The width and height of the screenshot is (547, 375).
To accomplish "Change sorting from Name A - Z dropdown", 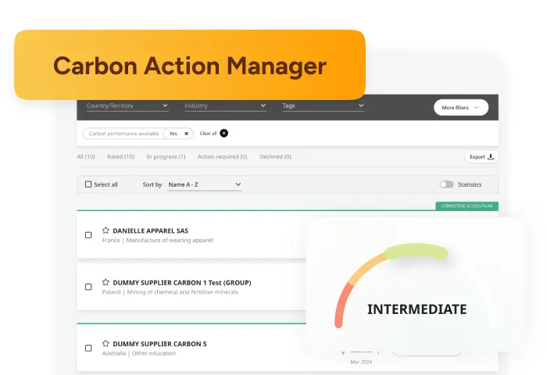I will (x=205, y=184).
